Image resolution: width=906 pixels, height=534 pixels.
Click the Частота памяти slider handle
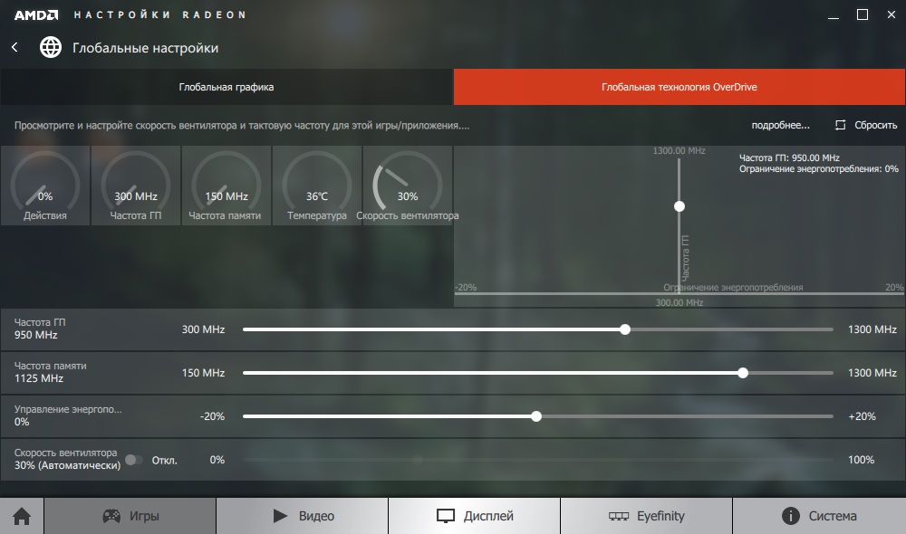(743, 373)
